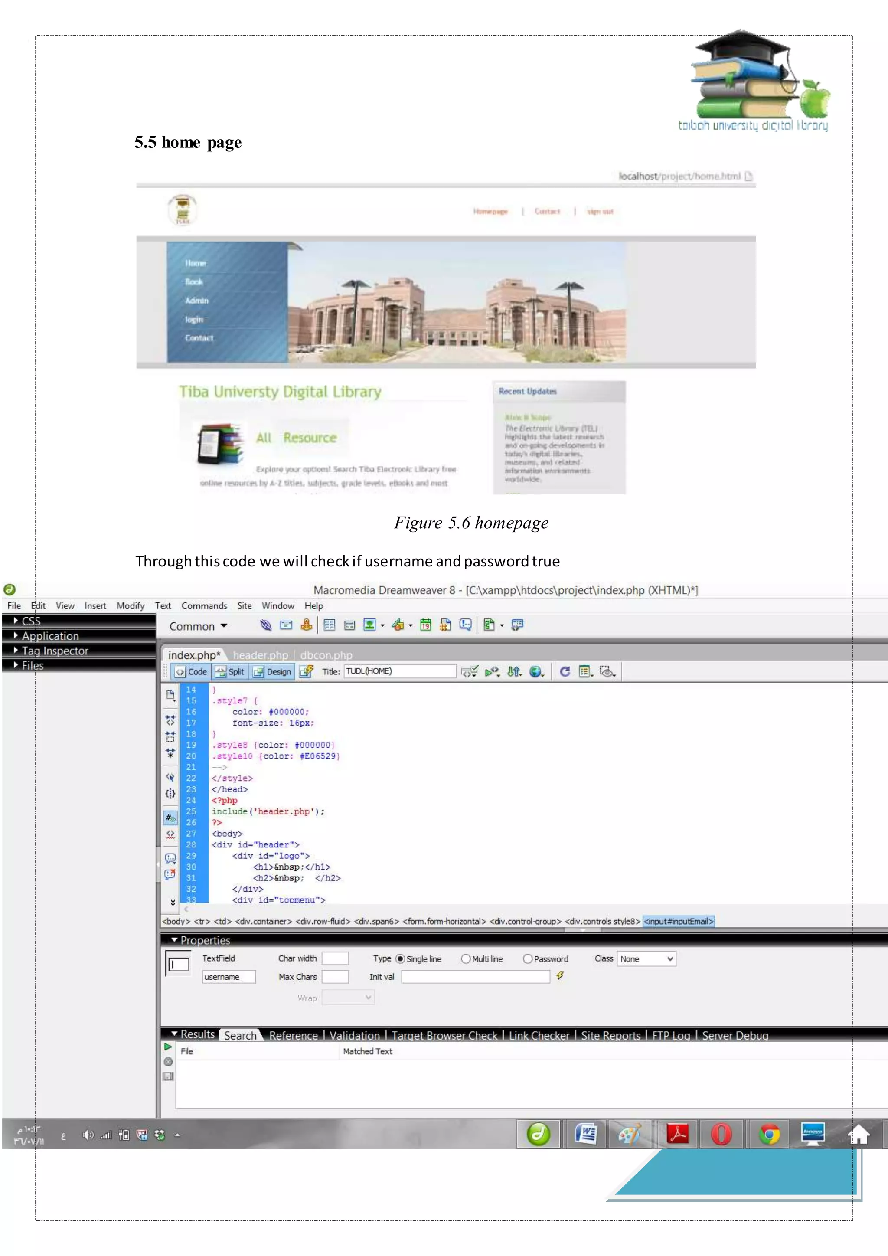Click Remove Comment icon in coding toolbar
Image resolution: width=888 pixels, height=1256 pixels.
170,874
